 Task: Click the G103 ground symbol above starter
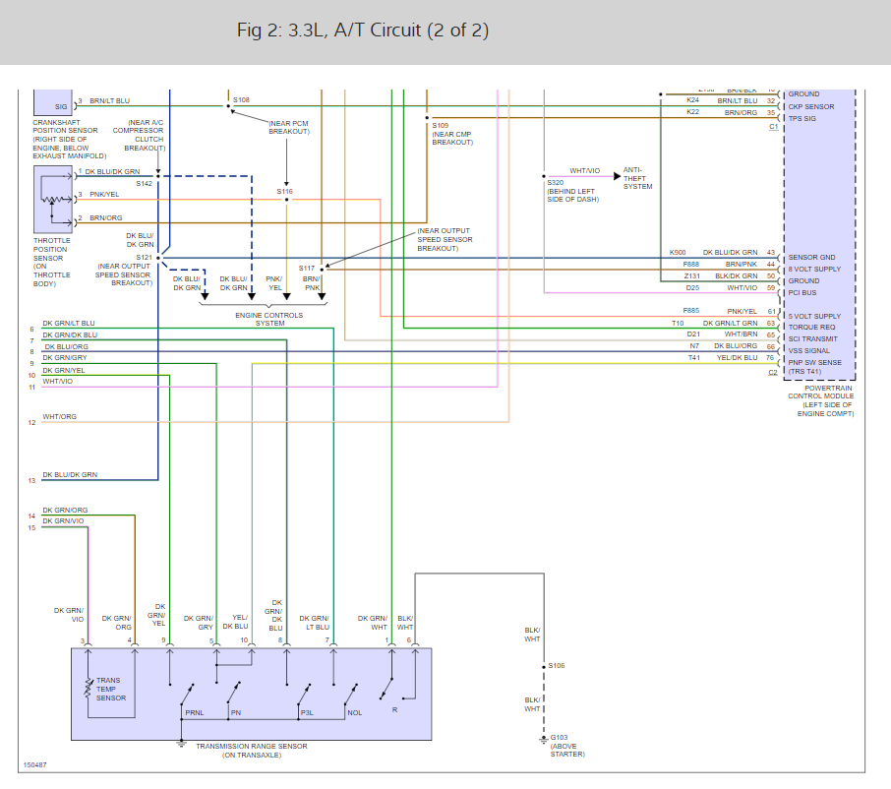point(543,738)
